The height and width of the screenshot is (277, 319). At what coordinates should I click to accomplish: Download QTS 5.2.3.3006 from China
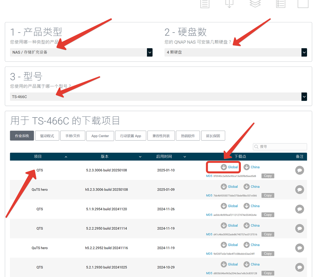251,167
